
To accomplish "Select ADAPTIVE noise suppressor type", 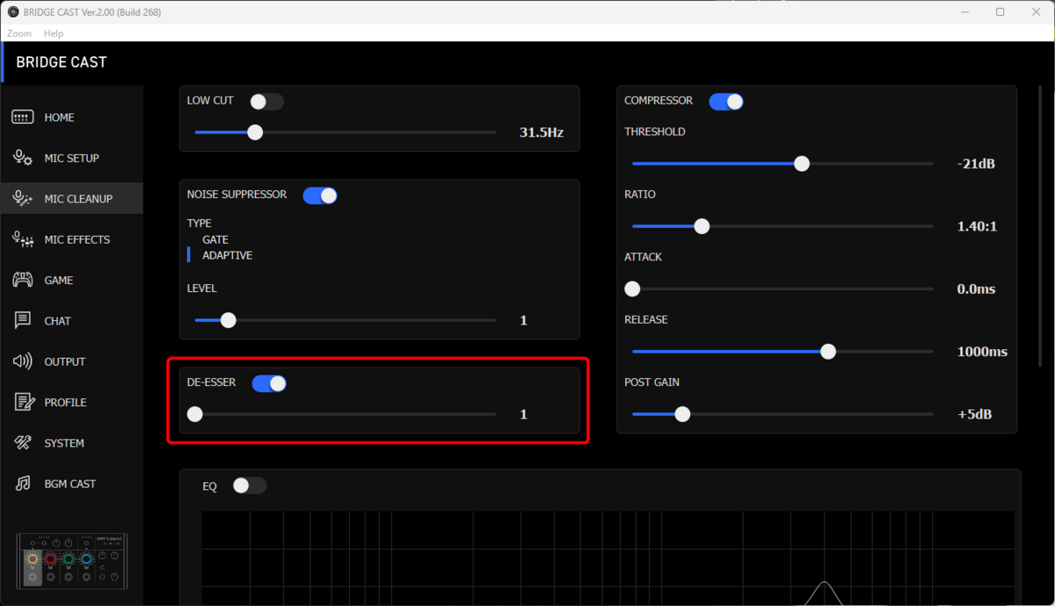I will pos(228,255).
